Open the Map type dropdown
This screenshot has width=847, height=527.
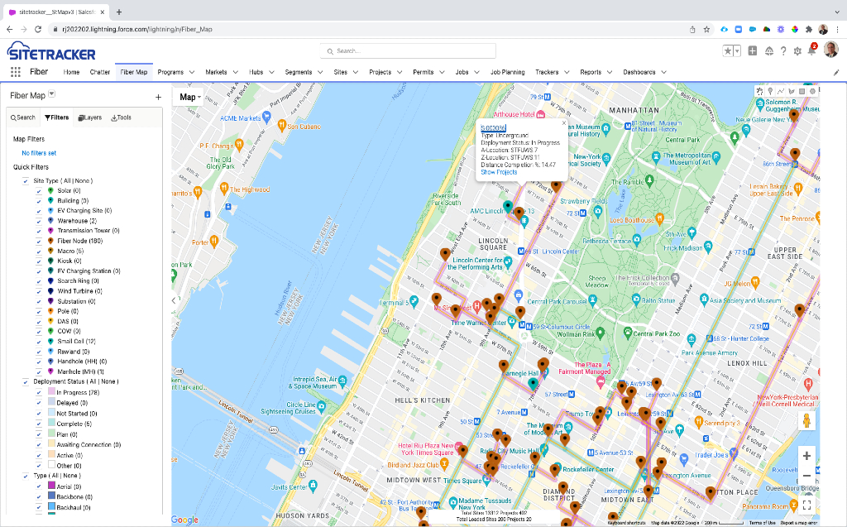click(188, 98)
